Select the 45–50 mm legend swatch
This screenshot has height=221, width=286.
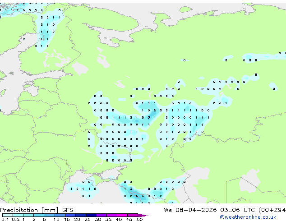[133, 215]
